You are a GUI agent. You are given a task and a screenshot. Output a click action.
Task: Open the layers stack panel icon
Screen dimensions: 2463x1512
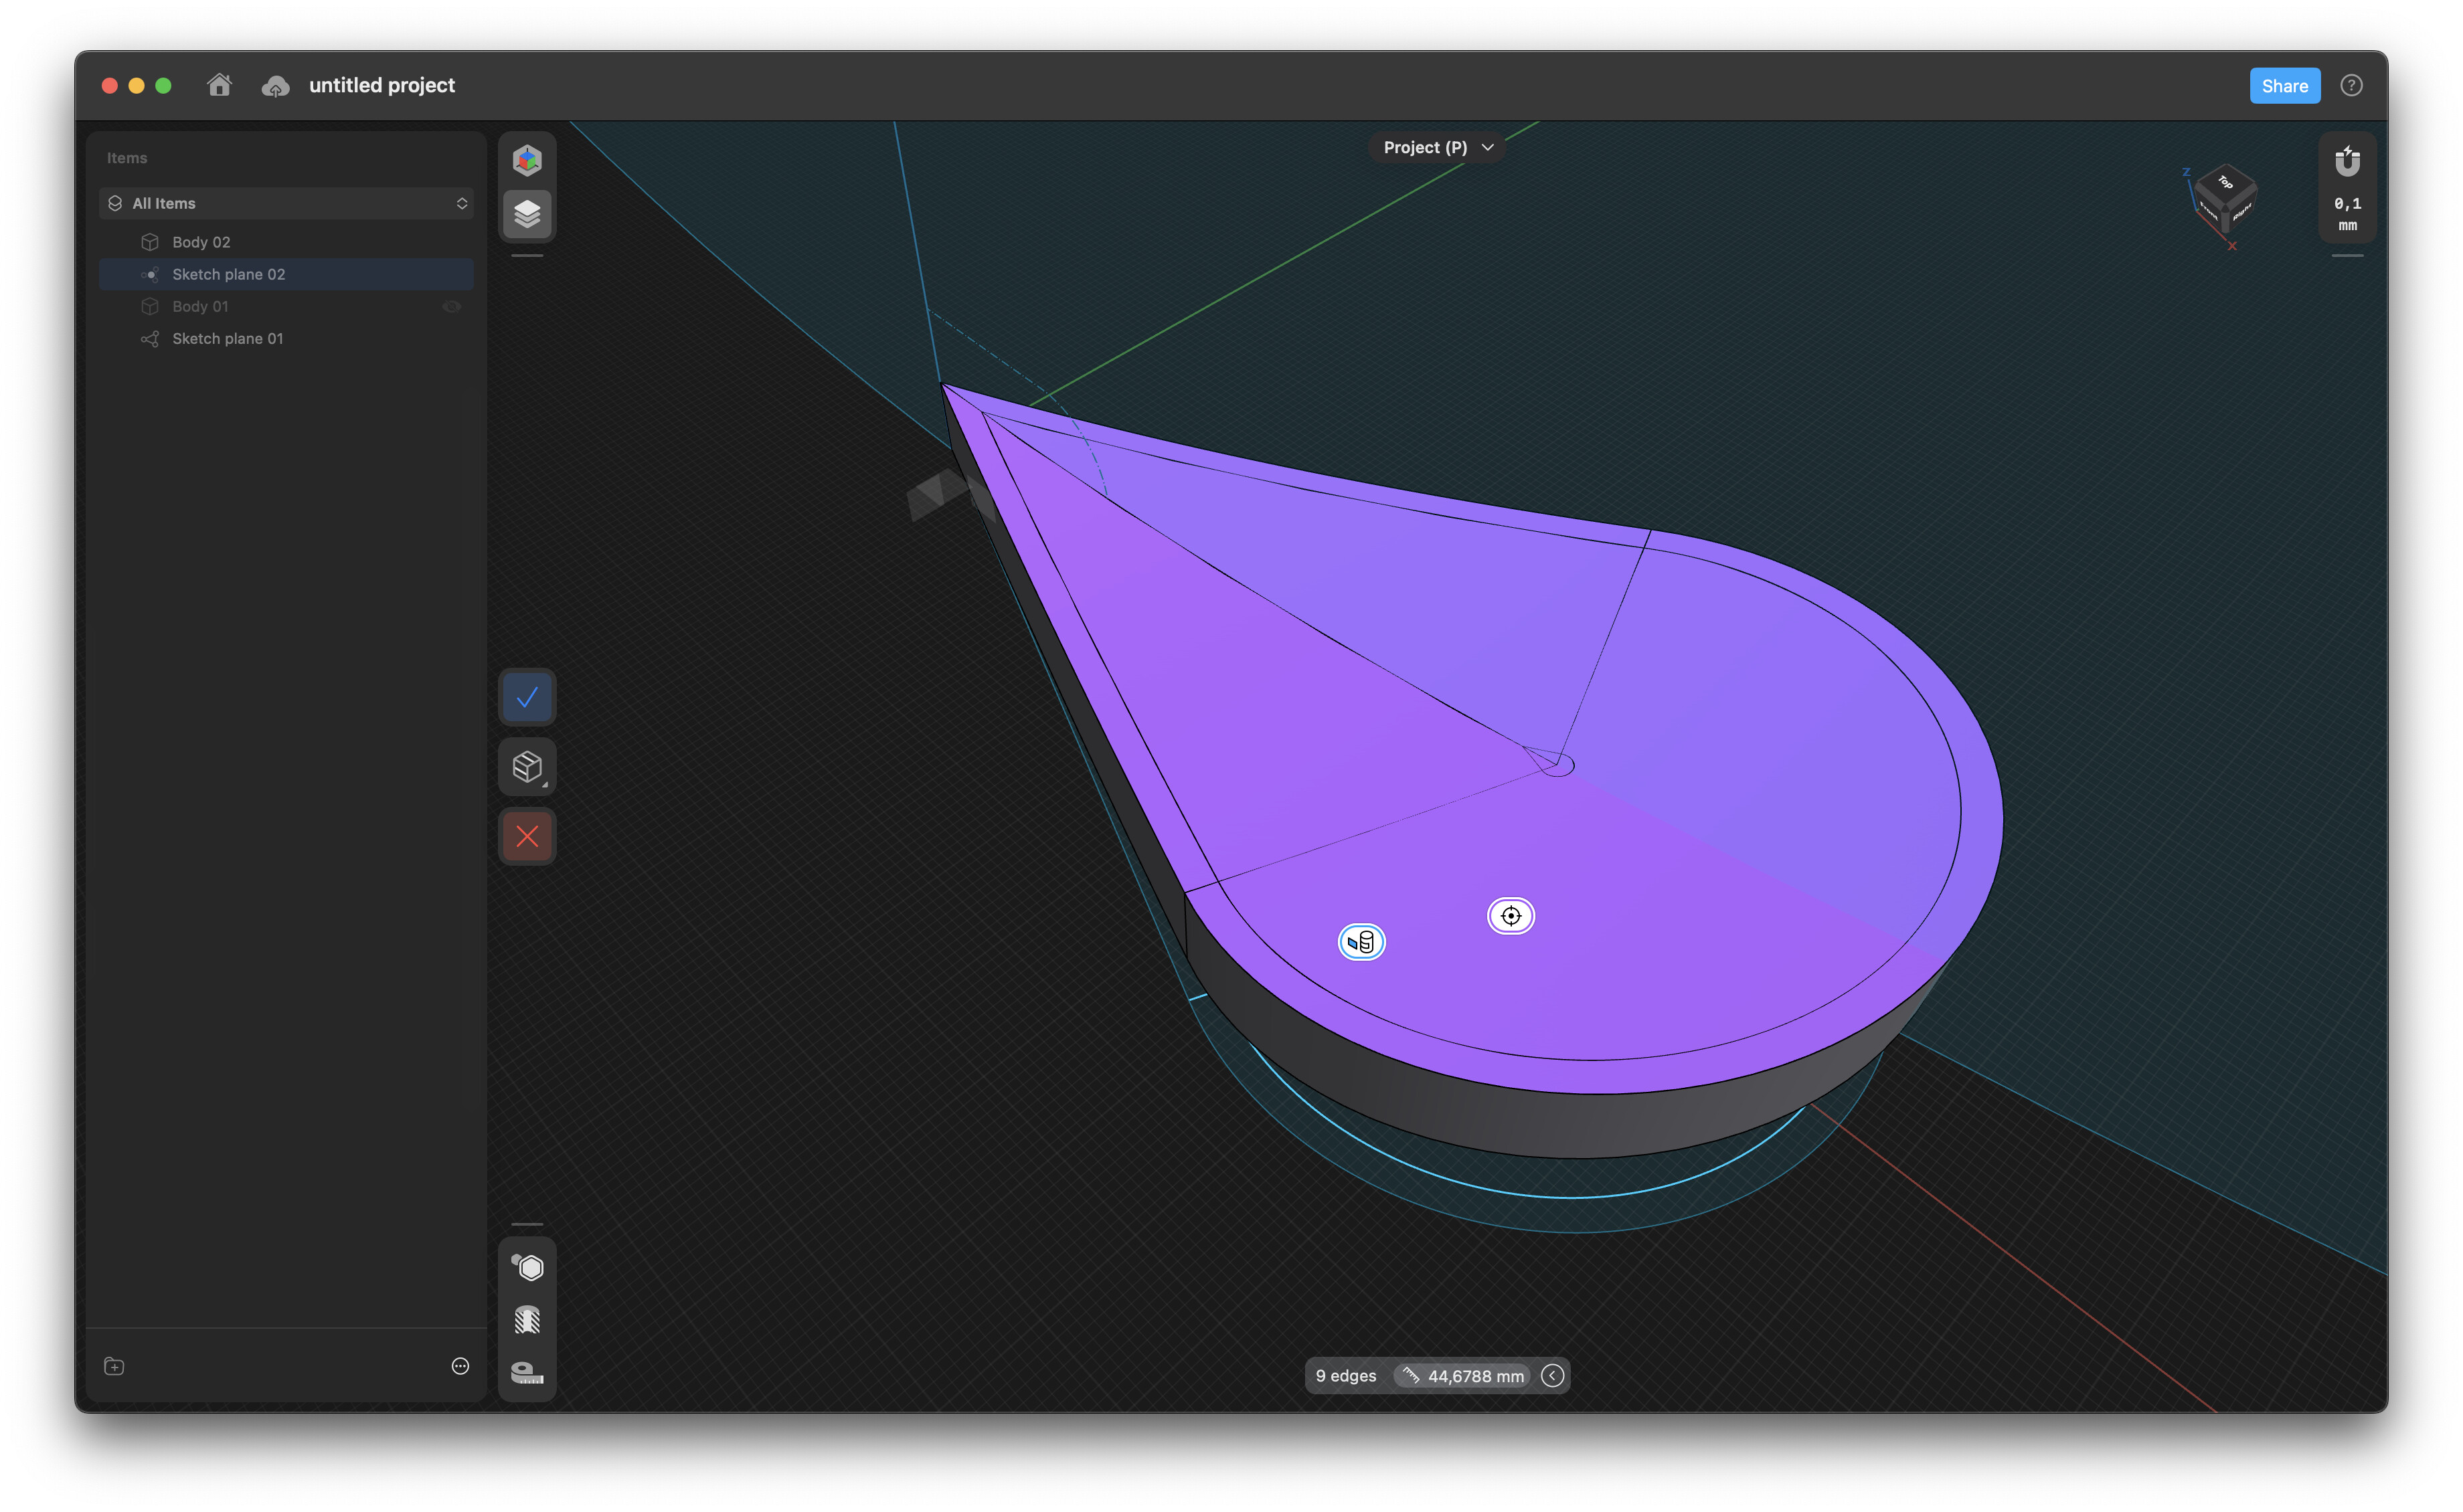pyautogui.click(x=527, y=214)
